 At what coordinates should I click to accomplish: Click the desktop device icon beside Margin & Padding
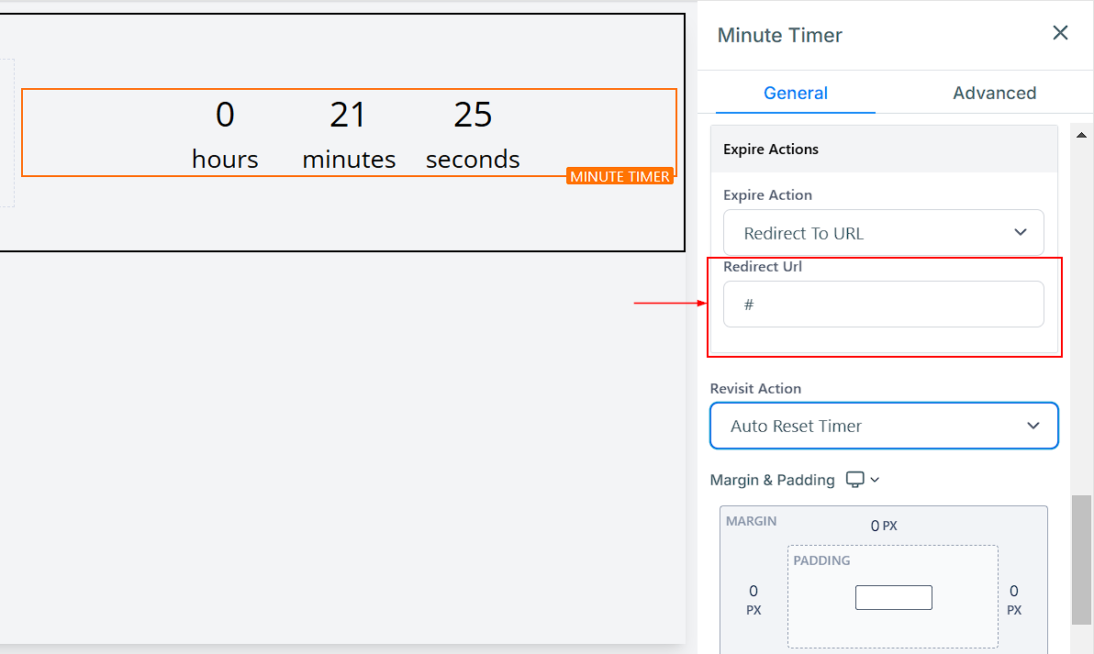click(x=855, y=480)
